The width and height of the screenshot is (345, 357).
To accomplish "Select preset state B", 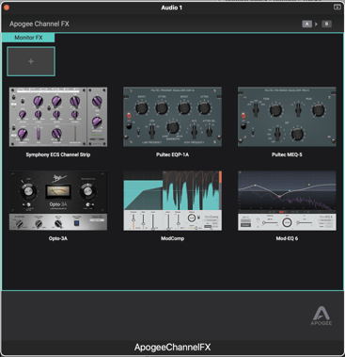I will tap(326, 24).
